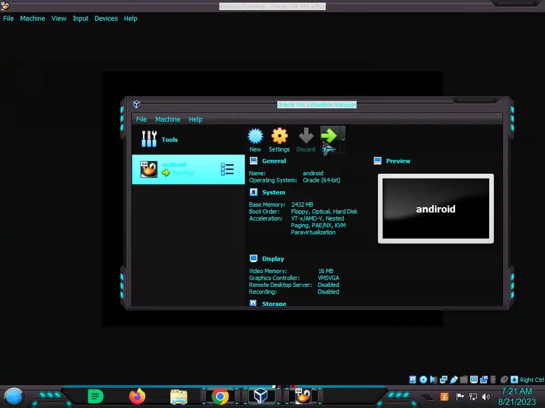Open the volume speaker tray icon
Image resolution: width=545 pixels, height=408 pixels.
486,396
